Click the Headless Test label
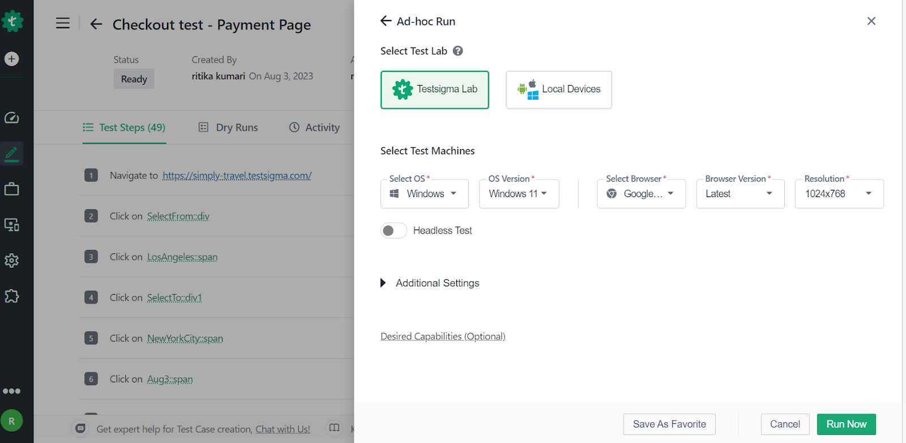 [x=443, y=231]
